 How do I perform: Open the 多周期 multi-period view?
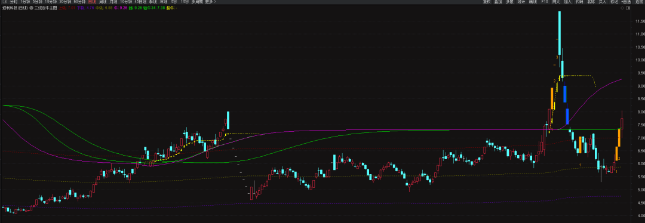(198, 2)
